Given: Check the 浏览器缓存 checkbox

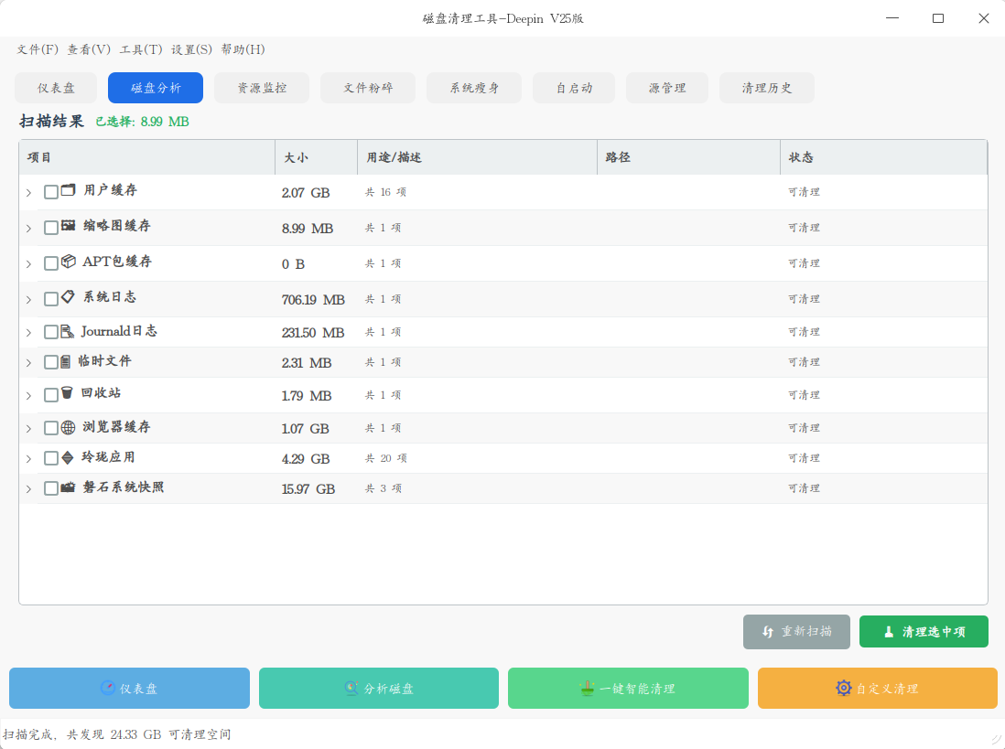Looking at the screenshot, I should [51, 428].
